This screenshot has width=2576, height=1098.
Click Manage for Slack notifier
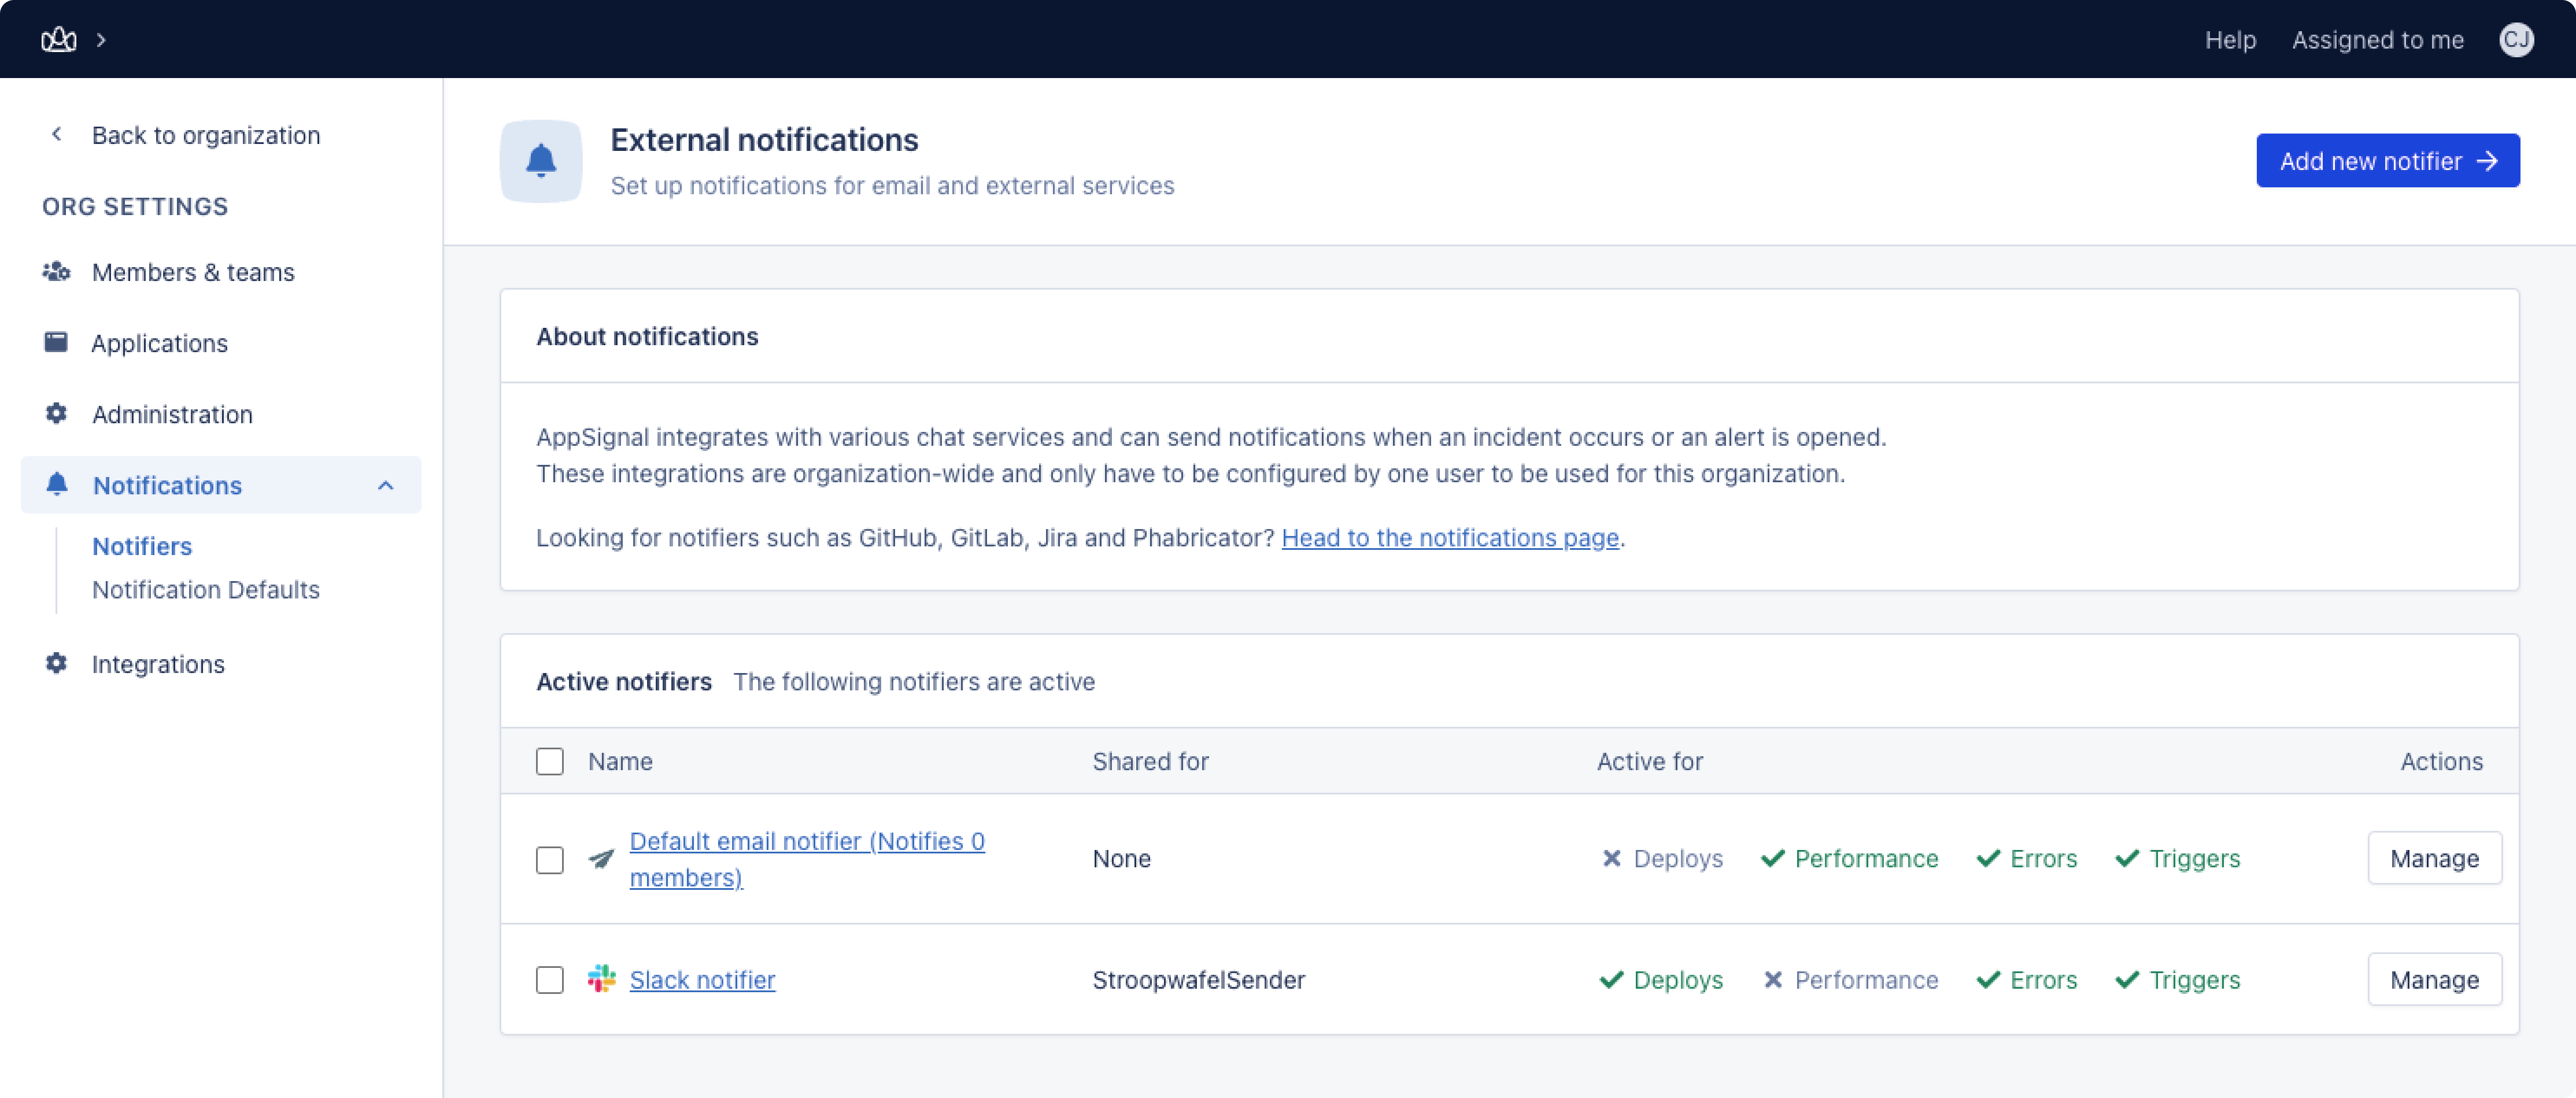pyautogui.click(x=2434, y=979)
